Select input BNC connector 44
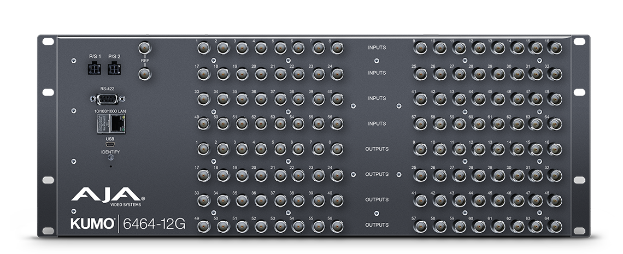The image size is (623, 254). click(478, 99)
